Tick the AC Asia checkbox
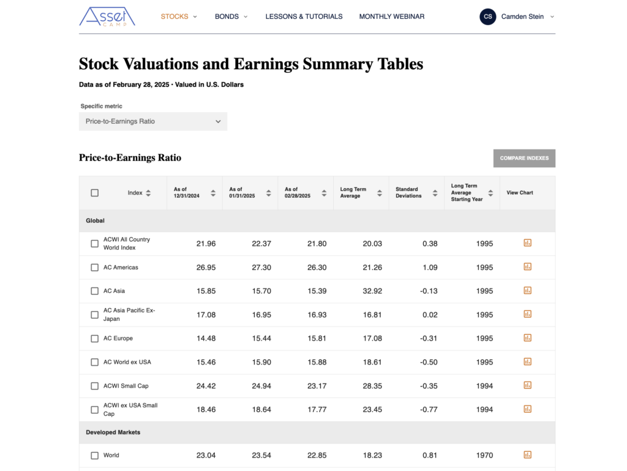627x471 pixels. [x=95, y=291]
